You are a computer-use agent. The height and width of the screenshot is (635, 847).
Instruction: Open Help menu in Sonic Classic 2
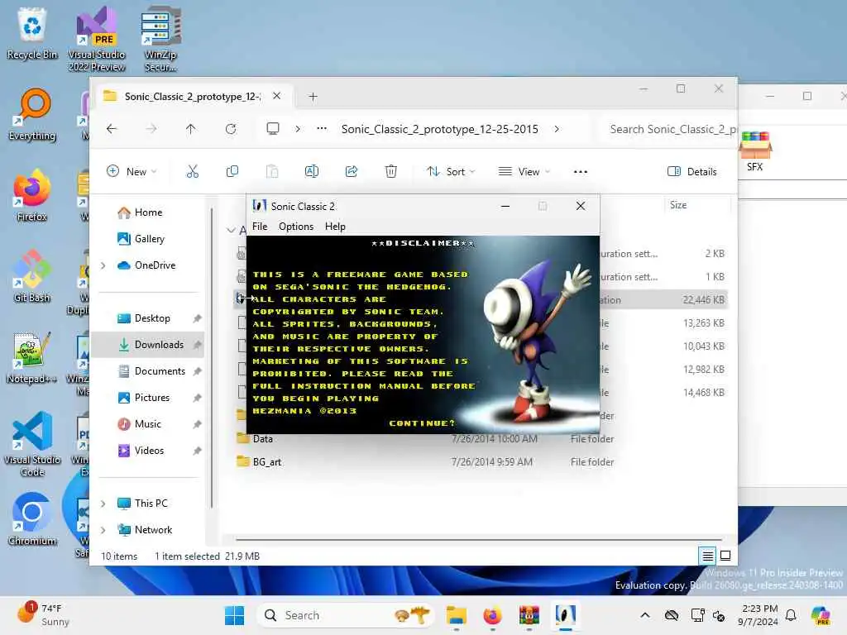pyautogui.click(x=335, y=227)
